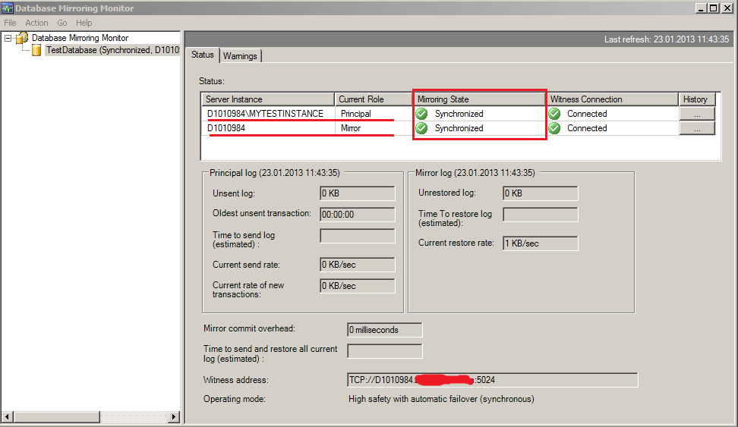Select the Status tab
This screenshot has height=427, width=738.
[x=203, y=55]
